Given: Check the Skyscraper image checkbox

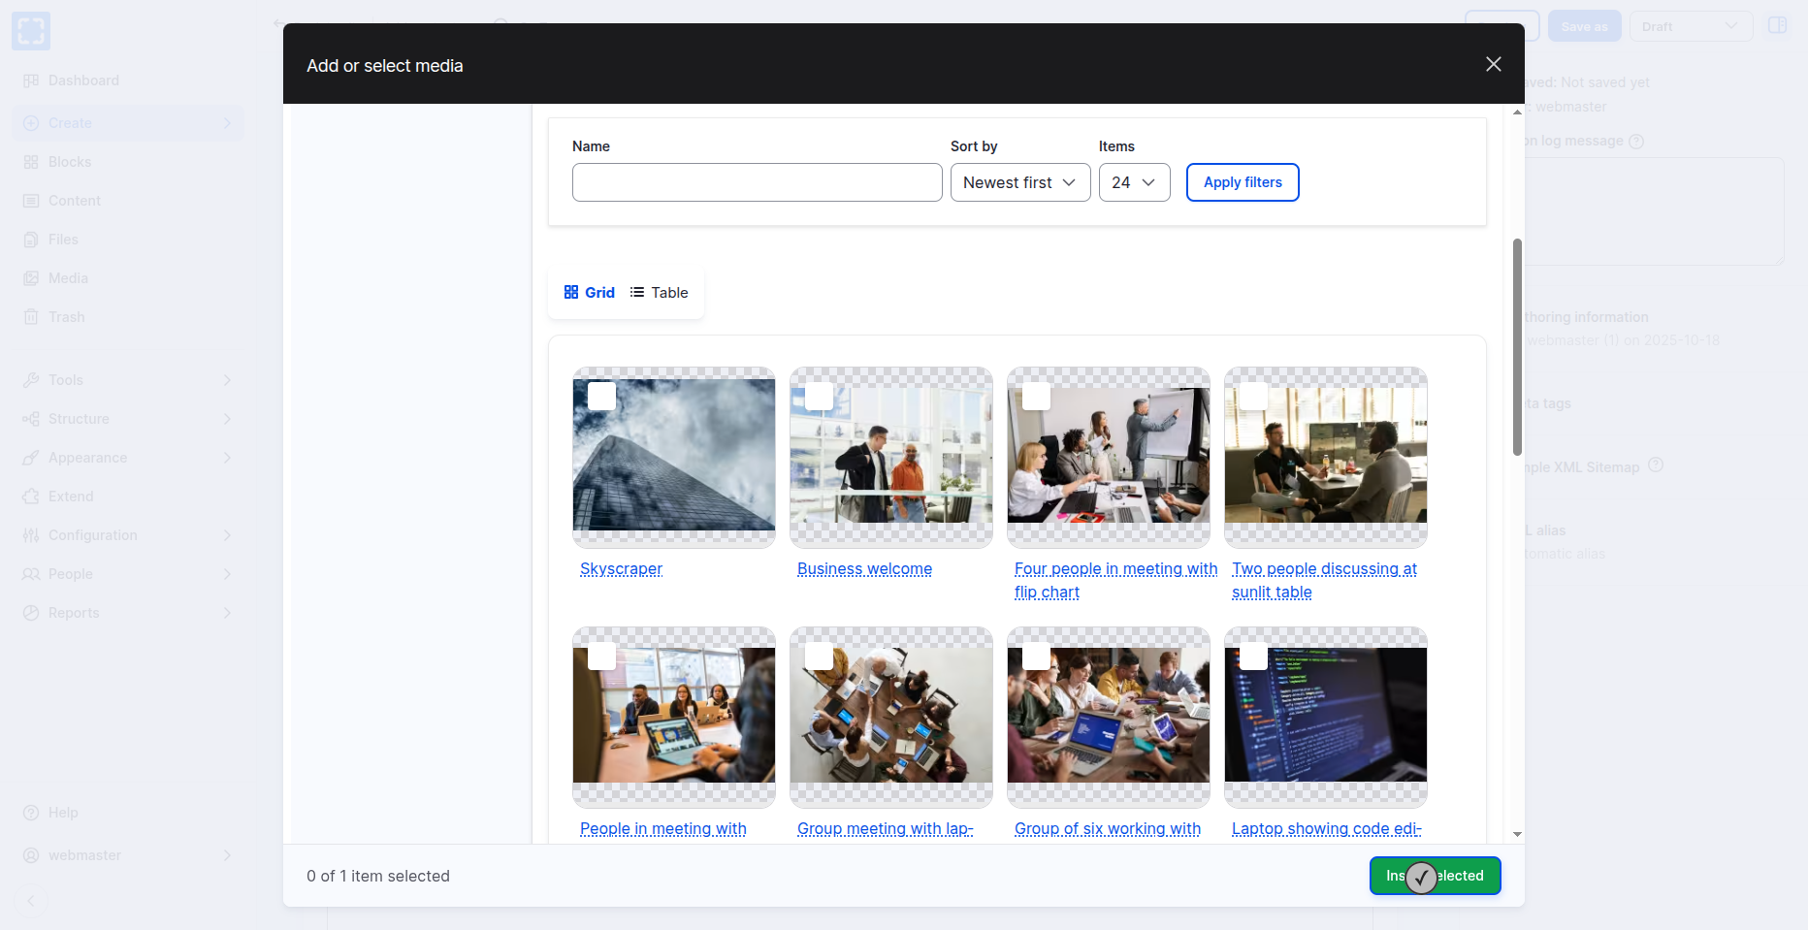Looking at the screenshot, I should [x=601, y=396].
